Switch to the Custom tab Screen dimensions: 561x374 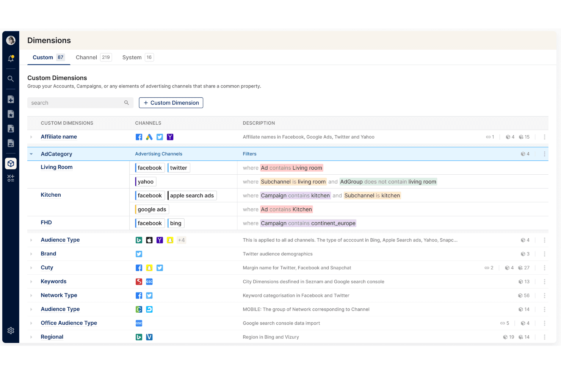pos(49,57)
